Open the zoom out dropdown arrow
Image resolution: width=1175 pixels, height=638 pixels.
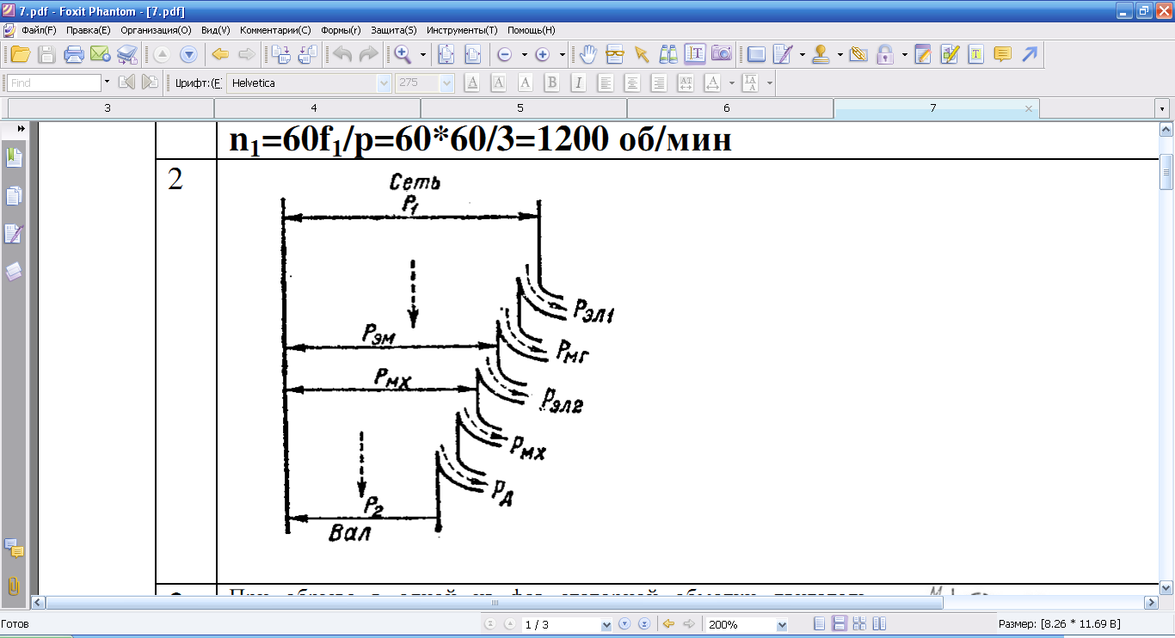pos(524,55)
